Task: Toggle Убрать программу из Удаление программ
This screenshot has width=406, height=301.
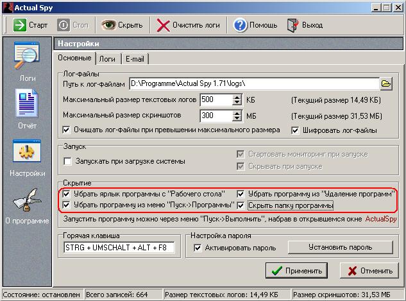Action: point(241,194)
